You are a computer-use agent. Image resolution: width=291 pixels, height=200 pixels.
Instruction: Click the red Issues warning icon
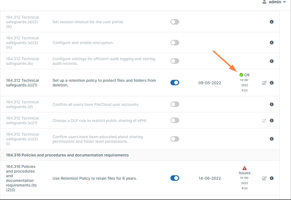pyautogui.click(x=244, y=168)
